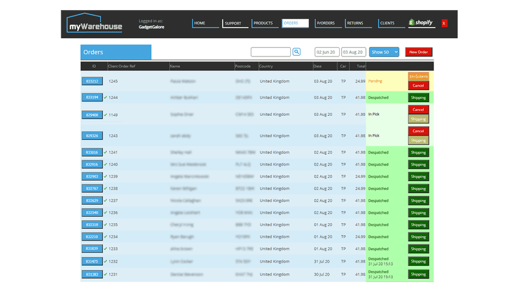Open order ID 832540

pos(92,212)
